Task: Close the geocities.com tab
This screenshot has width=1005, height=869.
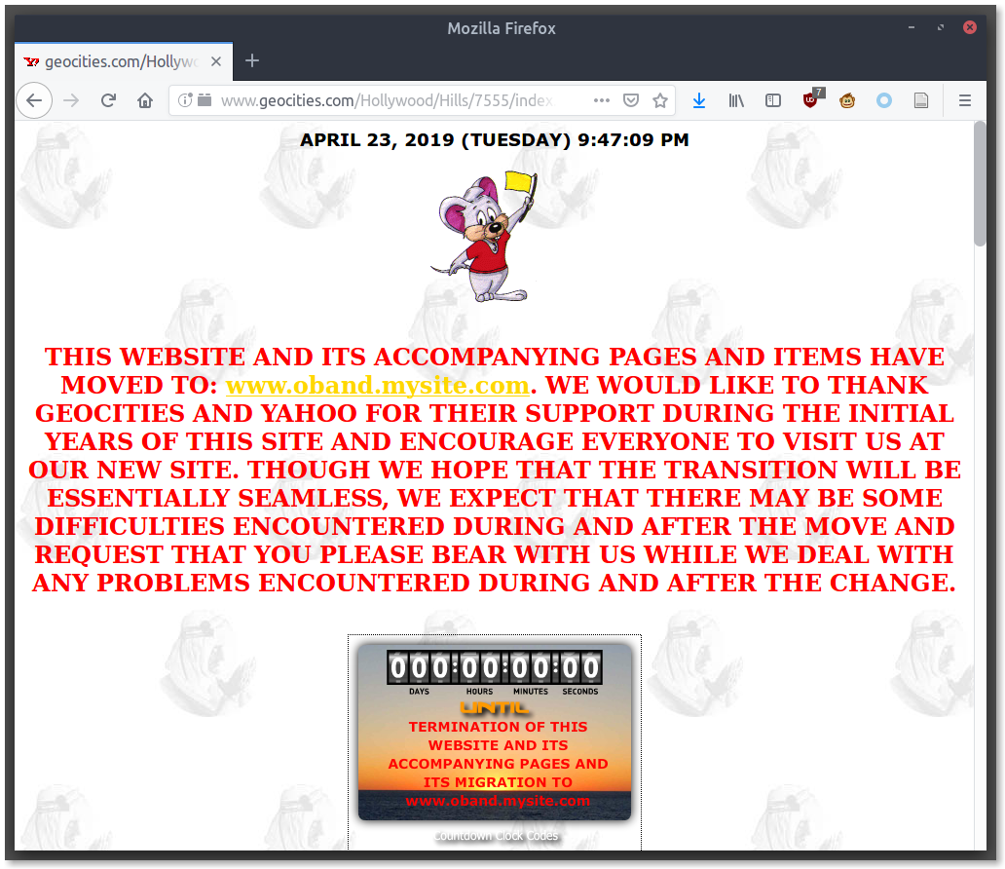Action: (216, 61)
